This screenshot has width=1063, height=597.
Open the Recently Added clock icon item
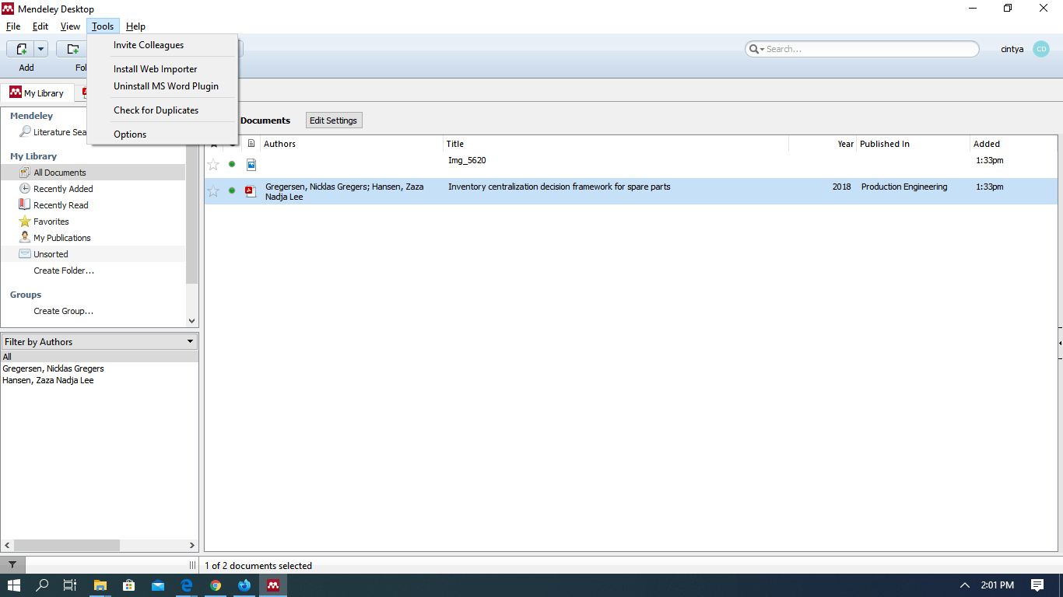point(25,189)
